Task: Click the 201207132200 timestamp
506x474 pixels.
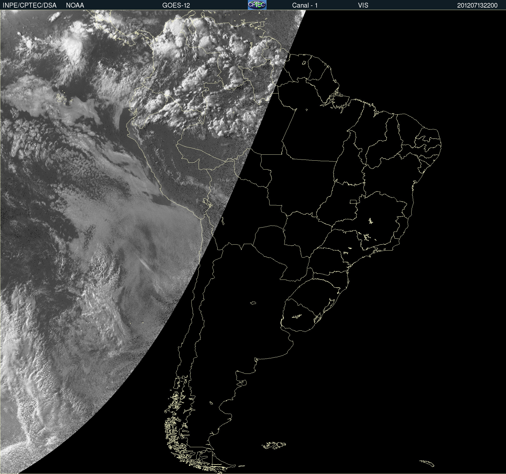Action: click(477, 5)
